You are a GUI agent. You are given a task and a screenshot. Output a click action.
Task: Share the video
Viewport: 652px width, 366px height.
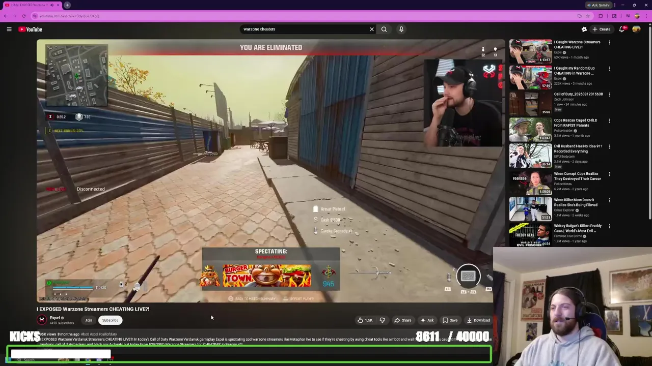pos(402,320)
